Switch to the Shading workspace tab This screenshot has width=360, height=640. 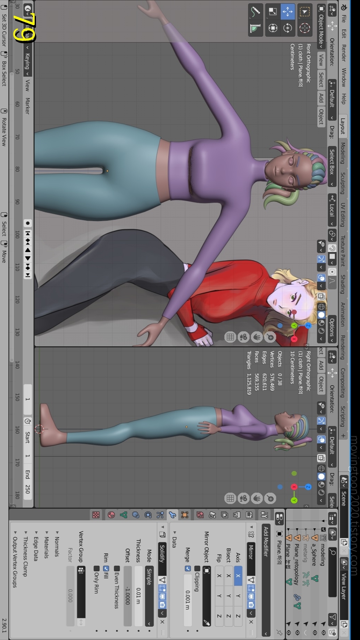[343, 284]
